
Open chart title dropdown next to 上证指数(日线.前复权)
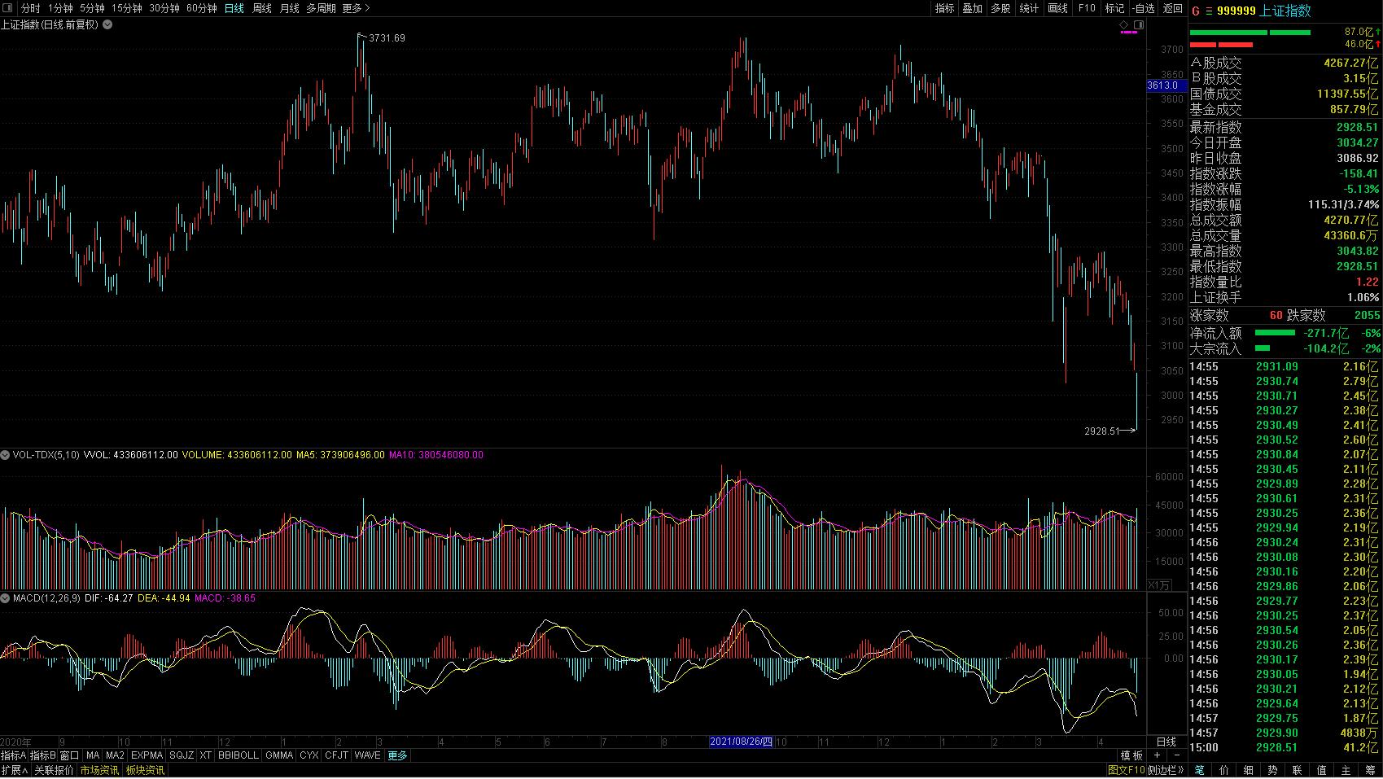tap(107, 24)
